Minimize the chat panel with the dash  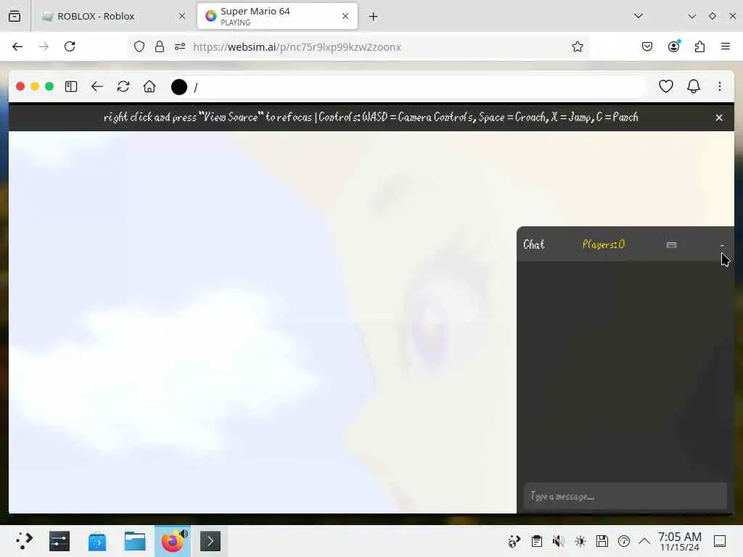(722, 245)
